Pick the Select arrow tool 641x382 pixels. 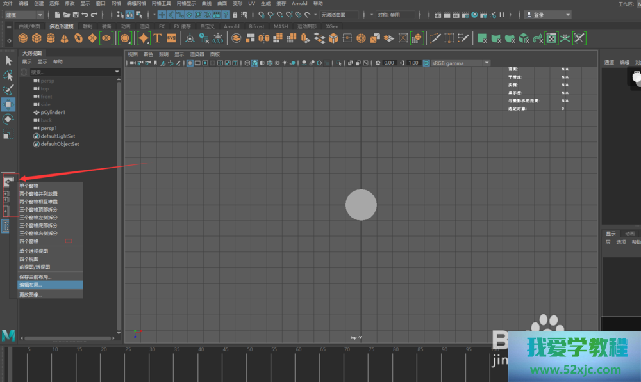pyautogui.click(x=8, y=60)
